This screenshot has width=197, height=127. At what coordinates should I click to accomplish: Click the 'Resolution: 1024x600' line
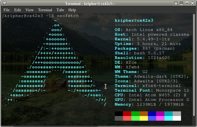[x=142, y=58]
